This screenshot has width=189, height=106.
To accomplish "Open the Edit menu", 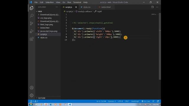I will point(41,2).
